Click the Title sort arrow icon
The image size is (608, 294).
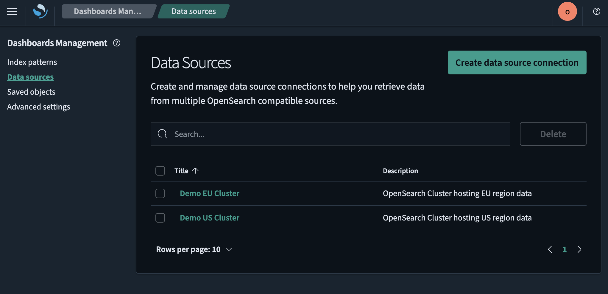[195, 171]
